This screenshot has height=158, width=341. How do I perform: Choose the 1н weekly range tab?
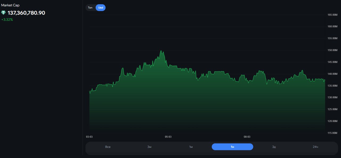[232, 147]
